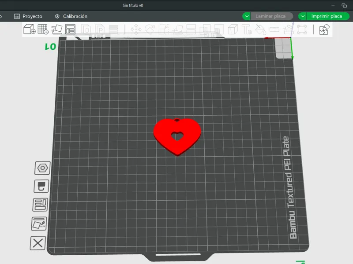
Task: Select the Color painting bucket tool
Action: coord(260,29)
